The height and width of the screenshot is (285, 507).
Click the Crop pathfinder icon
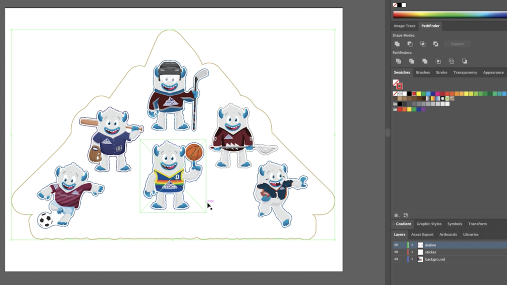[x=438, y=61]
